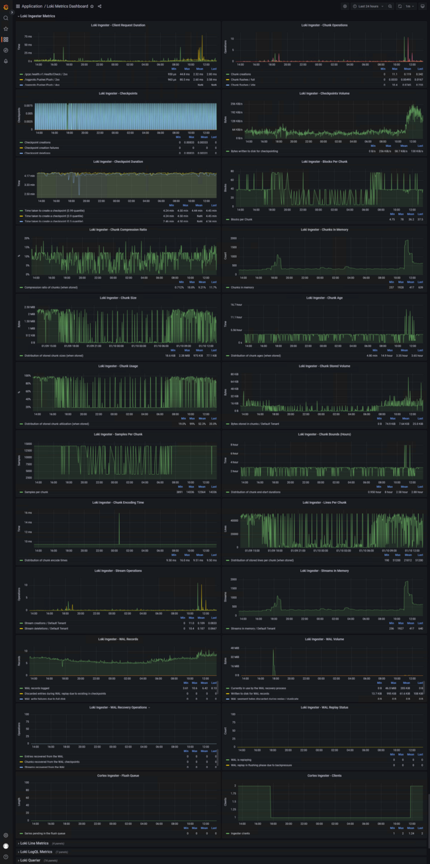Toggle Ingester clients legend series
This screenshot has height=864, width=430.
239,833
